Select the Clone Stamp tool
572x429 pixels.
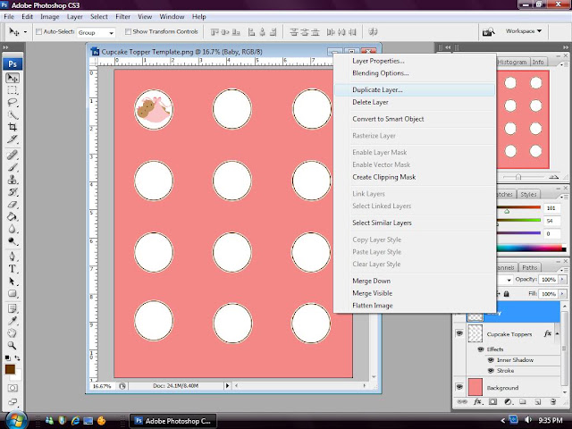[x=13, y=180]
